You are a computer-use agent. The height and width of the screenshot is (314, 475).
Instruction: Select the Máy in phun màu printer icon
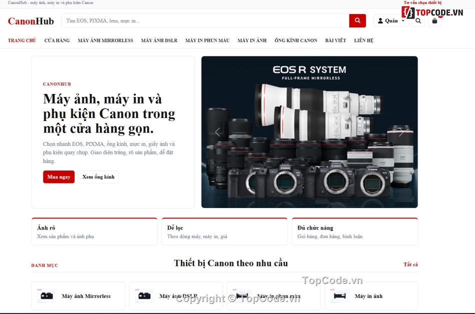[242, 296]
